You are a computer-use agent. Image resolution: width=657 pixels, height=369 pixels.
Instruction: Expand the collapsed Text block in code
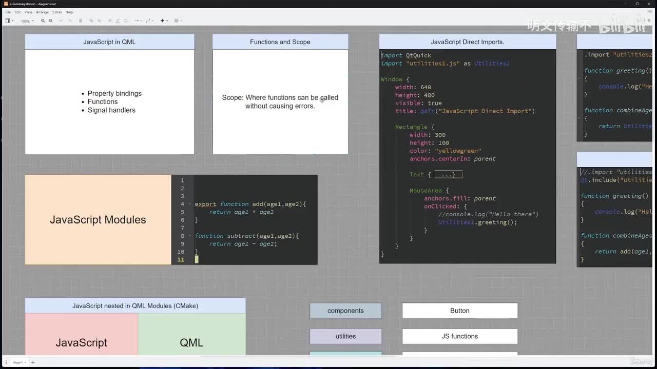[x=448, y=175]
